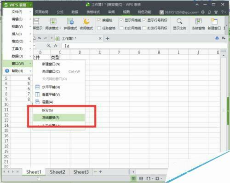
Task: Click the blue cloud icon at right
Action: pyautogui.click(x=217, y=38)
